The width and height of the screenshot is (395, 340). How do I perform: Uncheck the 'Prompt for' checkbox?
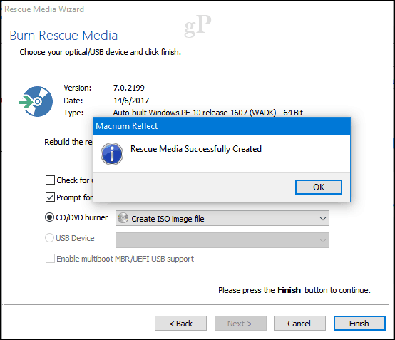click(x=50, y=197)
